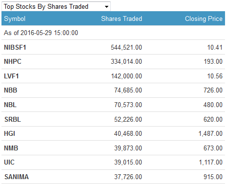The image size is (226, 184).
Task: Click NHPC closing price 193.00
Action: [213, 61]
